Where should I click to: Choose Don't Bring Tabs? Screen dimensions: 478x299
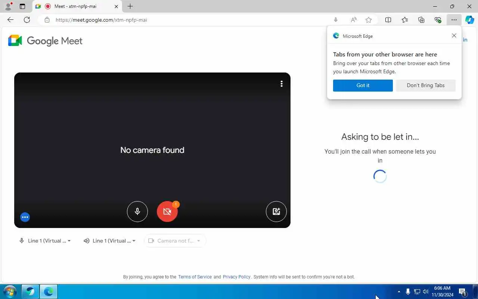(x=426, y=85)
